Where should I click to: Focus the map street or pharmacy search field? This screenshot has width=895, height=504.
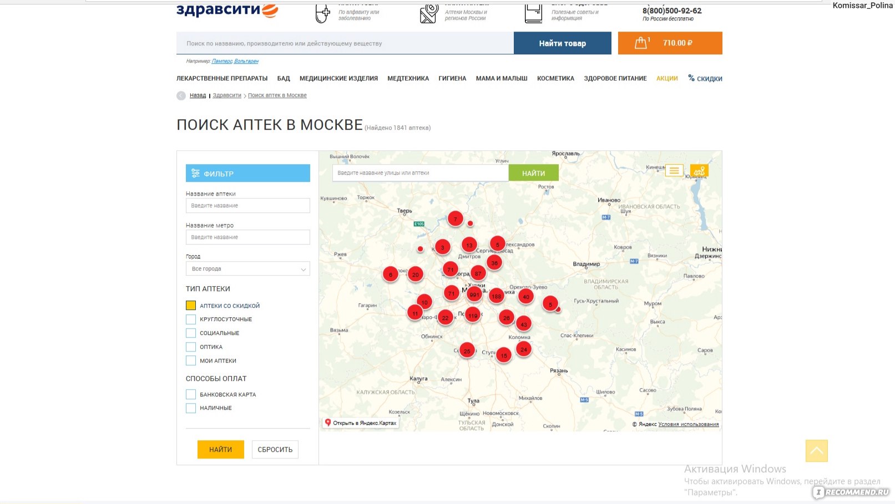421,173
